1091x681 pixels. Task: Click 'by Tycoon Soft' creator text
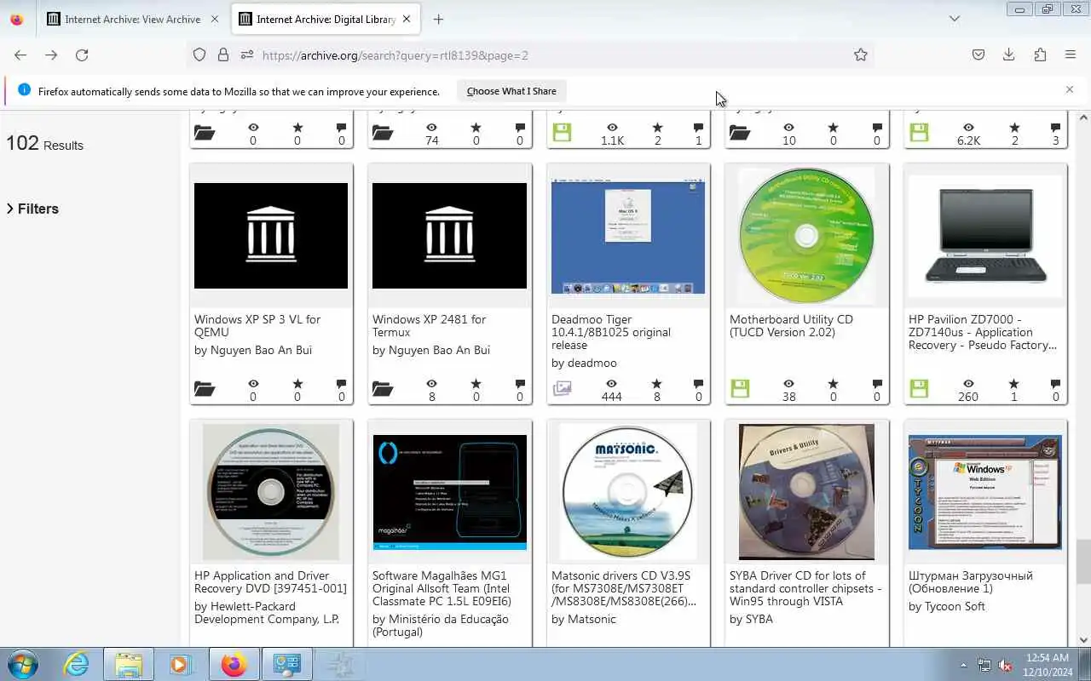(947, 606)
